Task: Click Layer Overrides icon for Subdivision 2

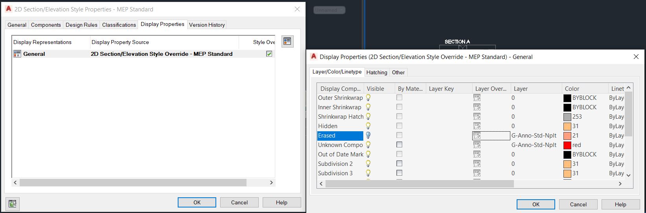Action: click(x=477, y=164)
